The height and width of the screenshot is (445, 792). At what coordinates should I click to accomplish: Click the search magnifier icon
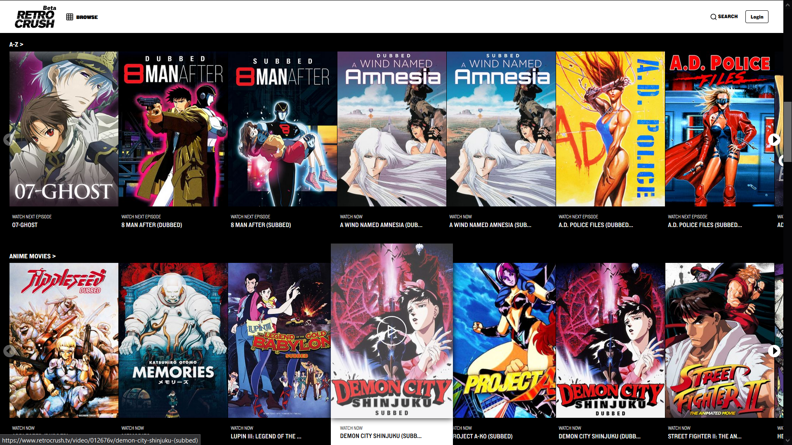713,17
